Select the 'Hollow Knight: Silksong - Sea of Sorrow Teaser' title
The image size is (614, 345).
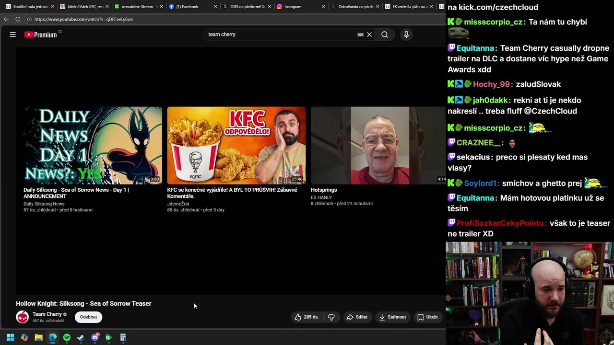pyautogui.click(x=83, y=303)
